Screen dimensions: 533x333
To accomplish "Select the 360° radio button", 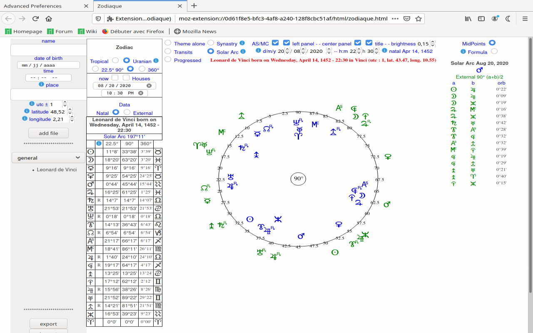I will tap(142, 69).
